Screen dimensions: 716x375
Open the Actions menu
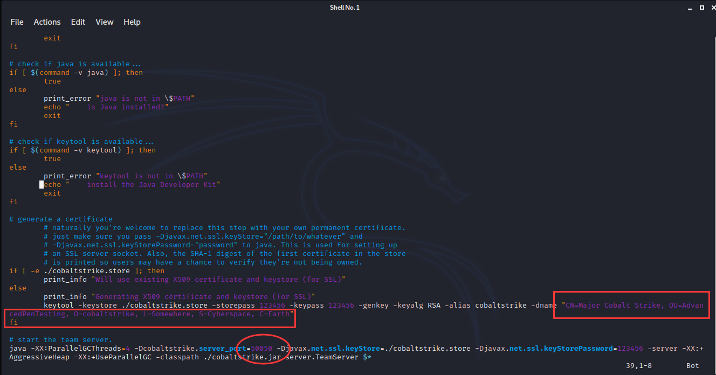47,22
